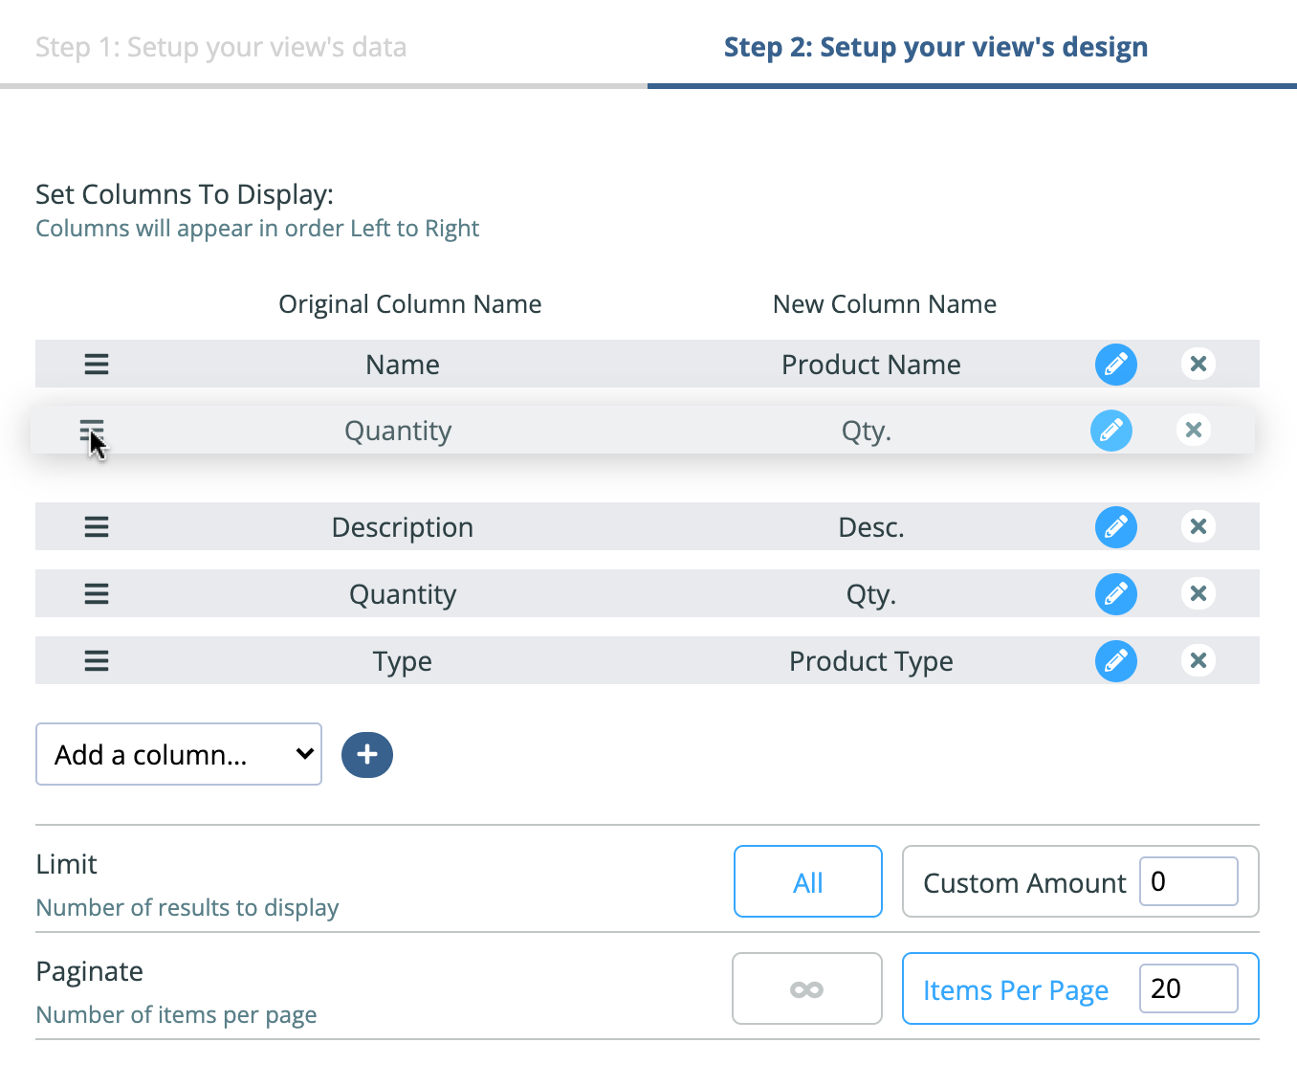Click the Number of results to display text
The width and height of the screenshot is (1297, 1065).
click(187, 907)
